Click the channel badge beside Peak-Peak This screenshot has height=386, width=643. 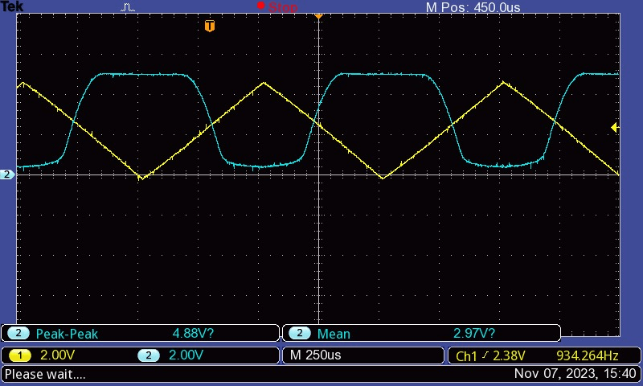tap(18, 334)
